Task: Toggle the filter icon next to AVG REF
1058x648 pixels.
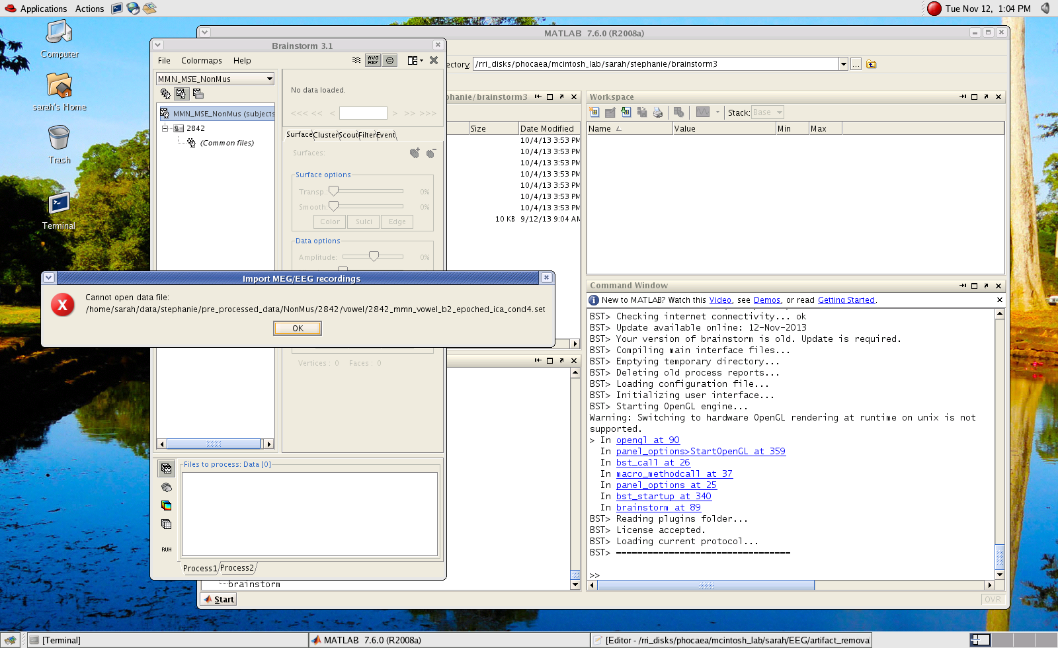Action: tap(390, 60)
